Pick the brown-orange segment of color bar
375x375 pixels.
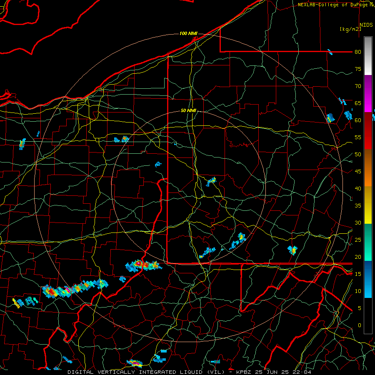click(x=368, y=168)
